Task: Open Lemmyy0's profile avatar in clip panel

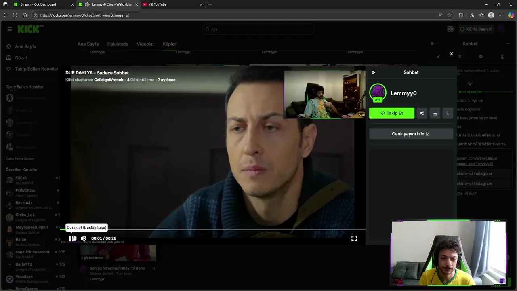Action: (x=378, y=93)
